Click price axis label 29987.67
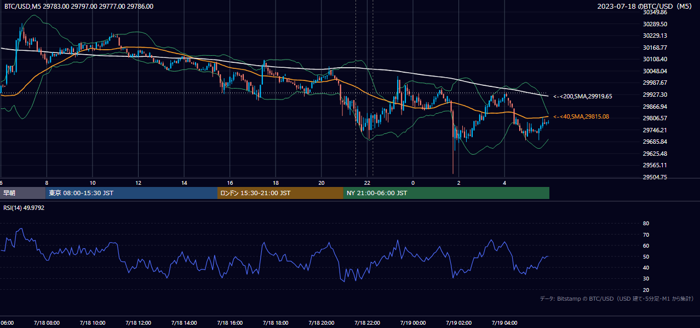 click(655, 83)
